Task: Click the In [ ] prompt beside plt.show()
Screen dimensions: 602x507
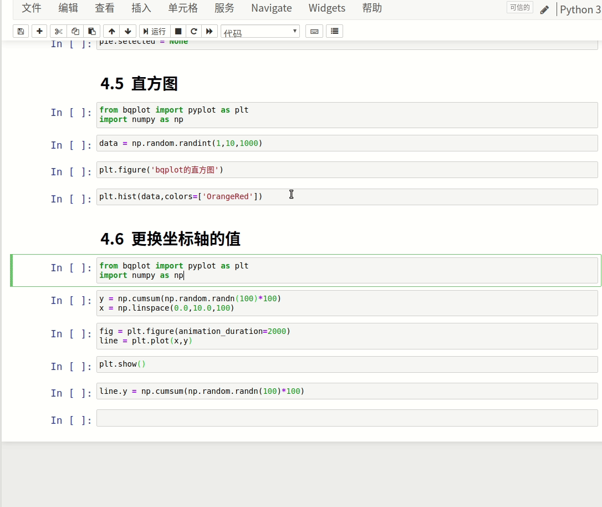Action: 71,367
